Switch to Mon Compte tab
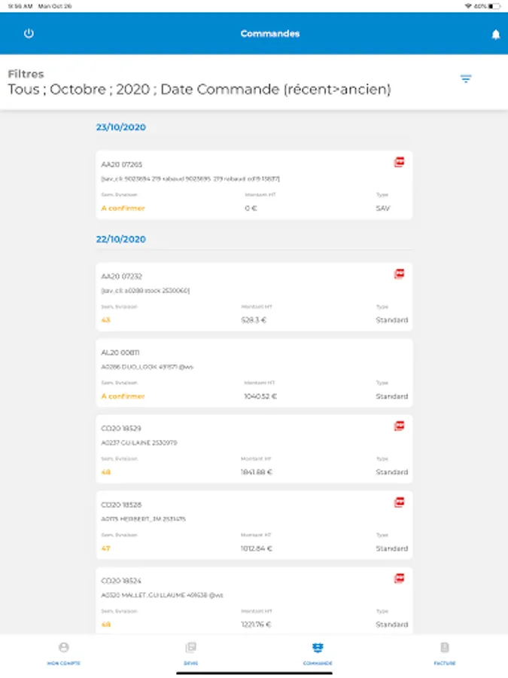 (x=63, y=652)
